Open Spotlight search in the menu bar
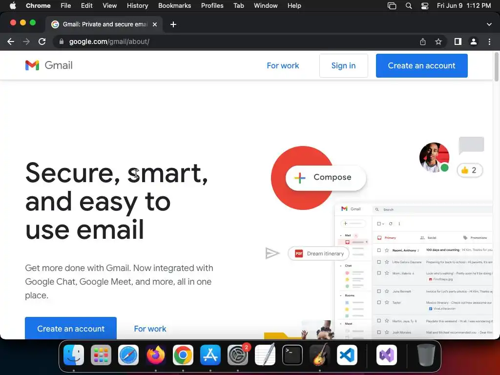 coord(409,6)
